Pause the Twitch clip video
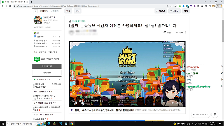The image size is (224, 126). pyautogui.click(x=73, y=103)
